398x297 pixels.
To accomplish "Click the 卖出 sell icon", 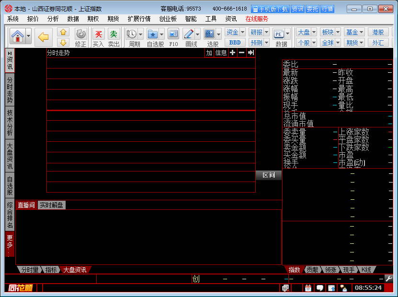I will click(x=114, y=34).
